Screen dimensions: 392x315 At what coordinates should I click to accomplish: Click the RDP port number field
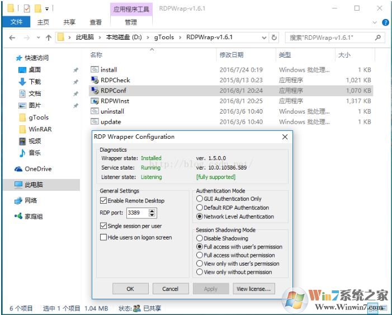136,213
